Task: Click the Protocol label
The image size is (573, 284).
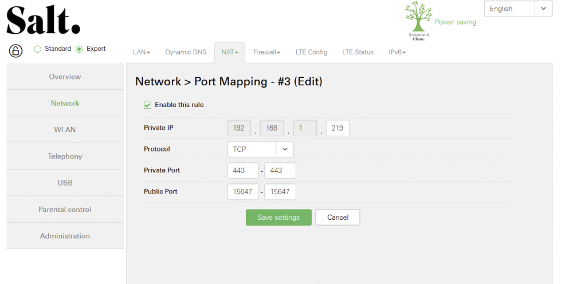Action: pyautogui.click(x=157, y=149)
